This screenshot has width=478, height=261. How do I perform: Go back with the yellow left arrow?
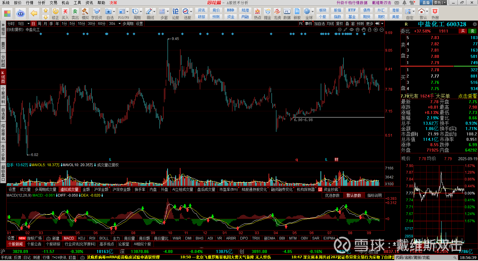[34, 13]
